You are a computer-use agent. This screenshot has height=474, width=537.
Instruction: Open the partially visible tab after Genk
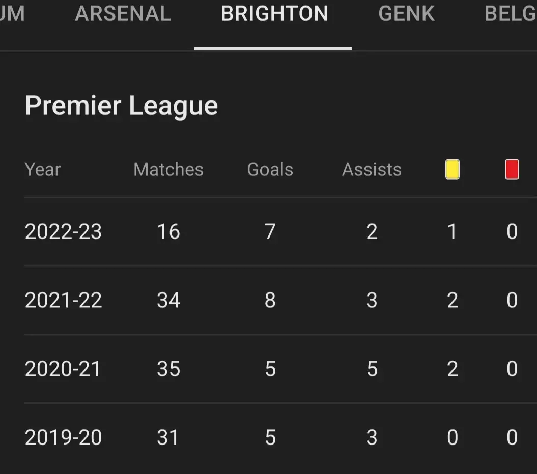click(510, 14)
